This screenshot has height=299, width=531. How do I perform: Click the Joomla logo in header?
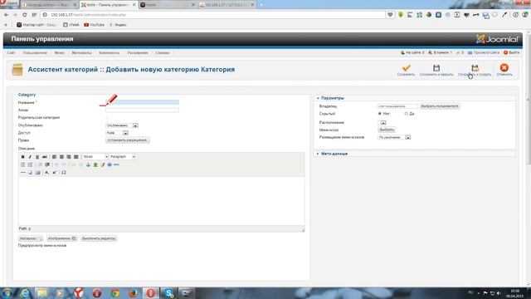click(x=497, y=39)
